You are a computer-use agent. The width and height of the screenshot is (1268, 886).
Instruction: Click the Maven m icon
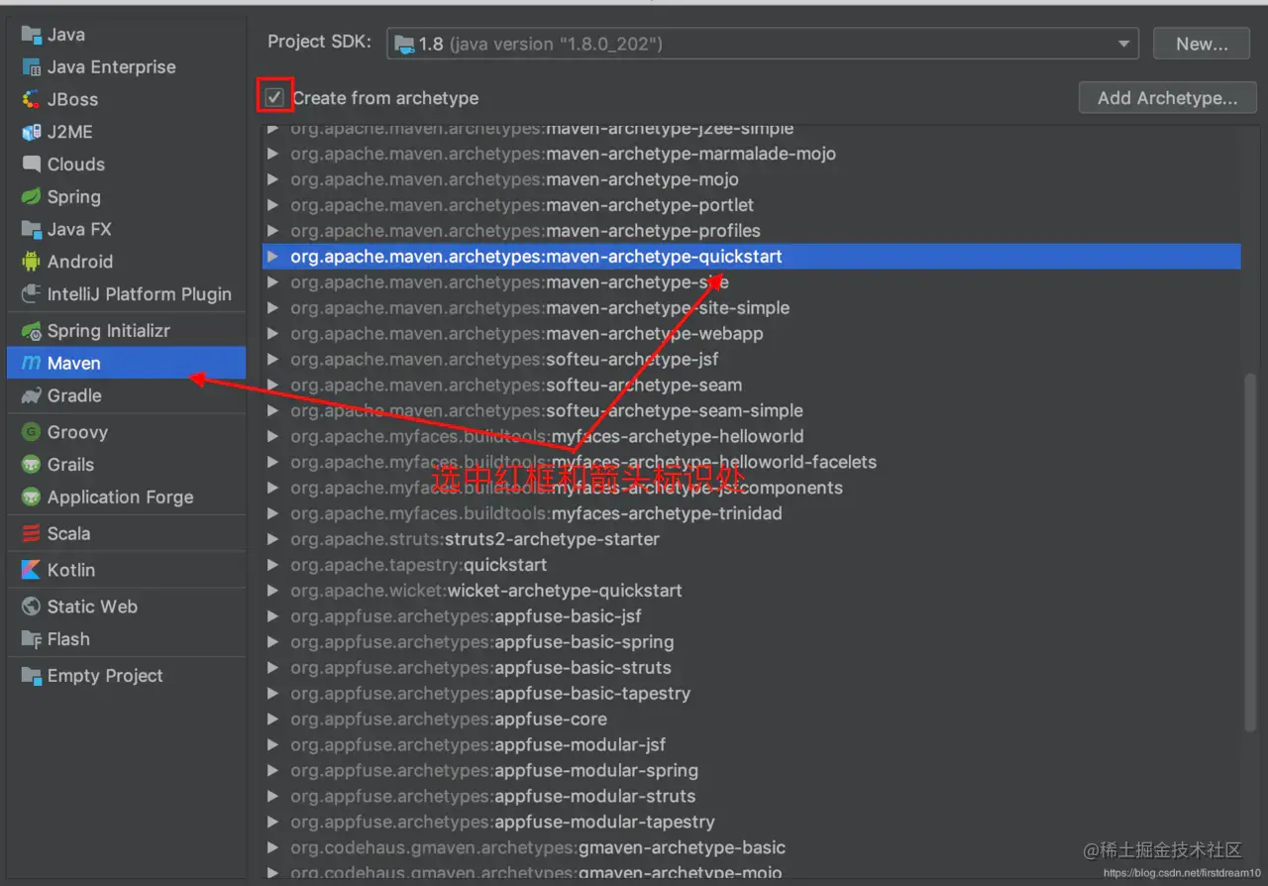pos(31,364)
